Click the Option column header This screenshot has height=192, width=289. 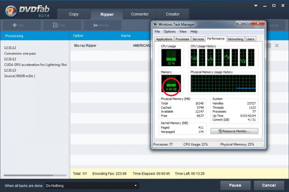pos(94,36)
